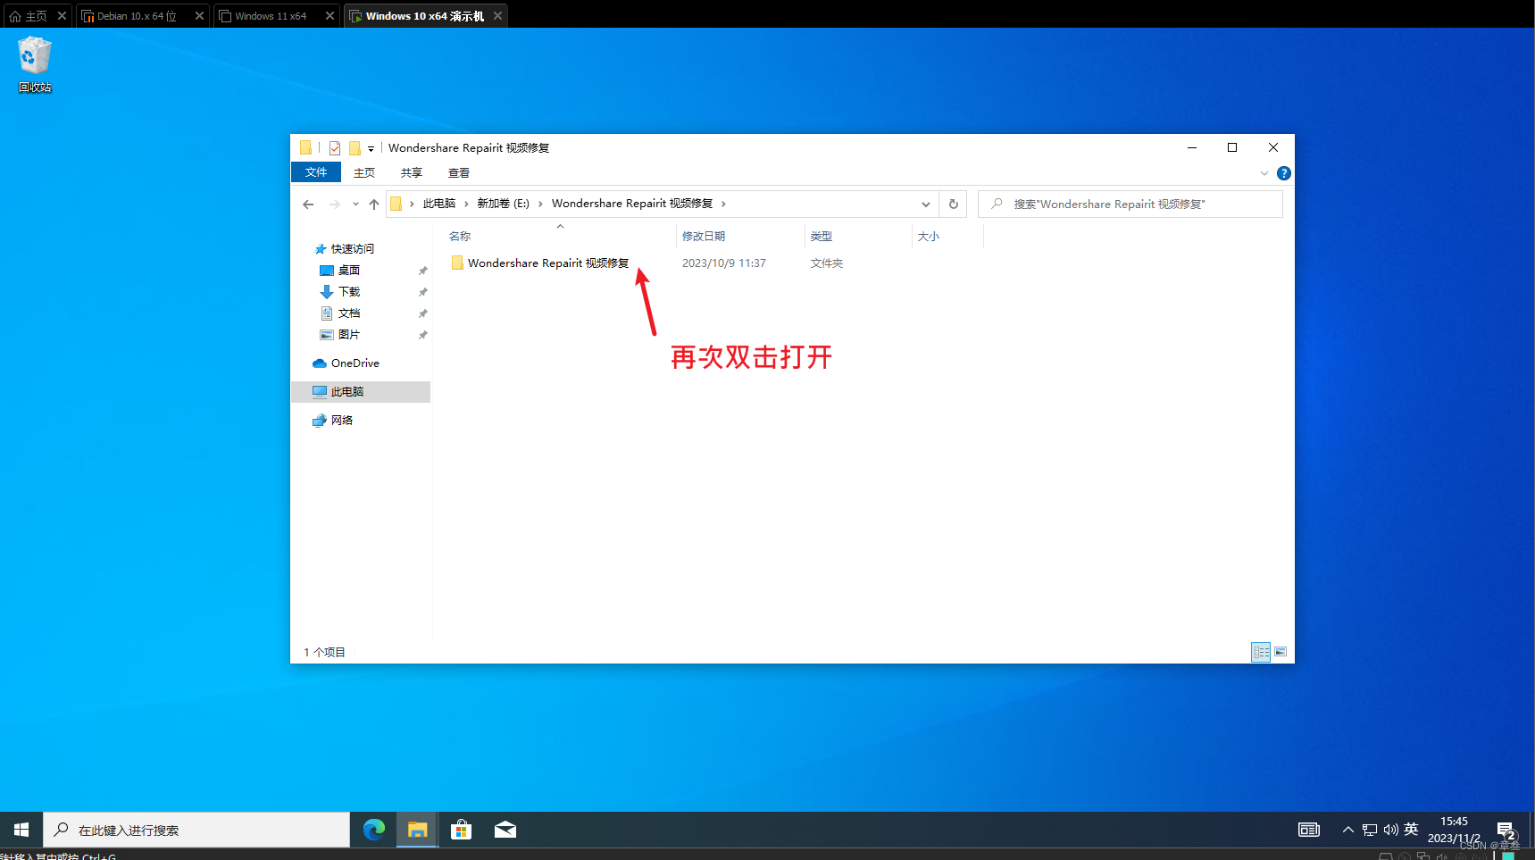The width and height of the screenshot is (1535, 860).
Task: Unpin Desktop using its pin icon
Action: click(423, 271)
